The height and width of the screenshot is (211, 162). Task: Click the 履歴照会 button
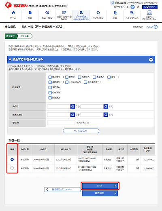point(100,193)
